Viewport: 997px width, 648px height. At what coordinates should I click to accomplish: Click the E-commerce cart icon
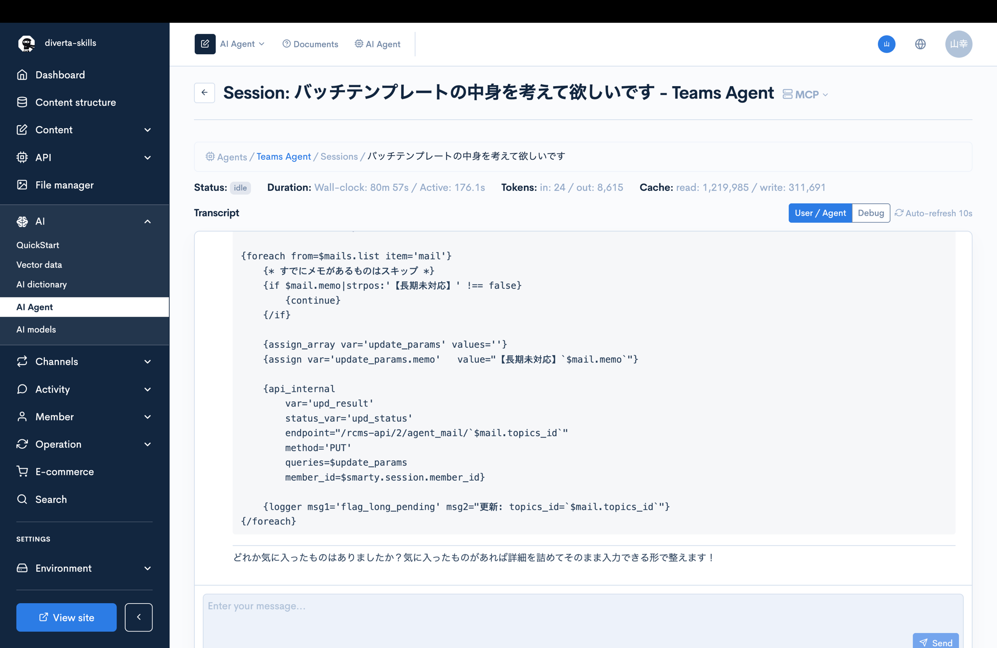pos(22,471)
